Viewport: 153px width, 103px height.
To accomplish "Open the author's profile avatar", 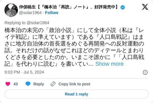I will click(11, 10).
